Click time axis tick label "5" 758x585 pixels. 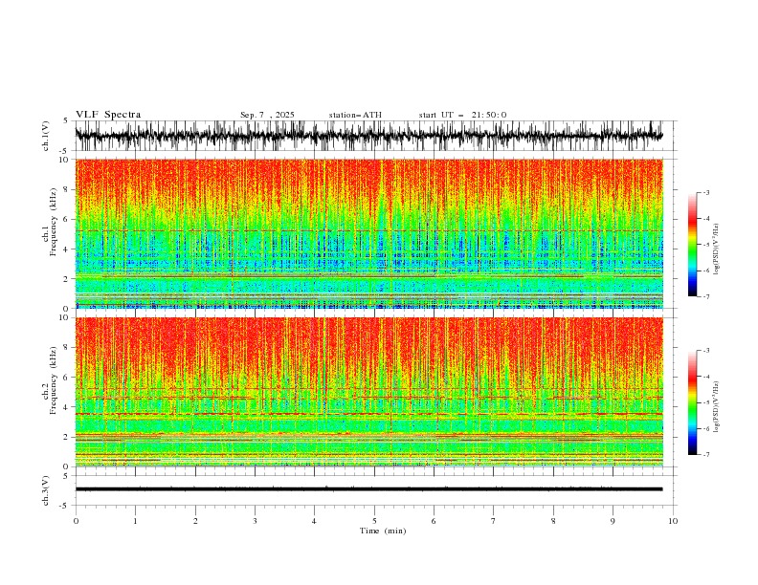[x=374, y=521]
